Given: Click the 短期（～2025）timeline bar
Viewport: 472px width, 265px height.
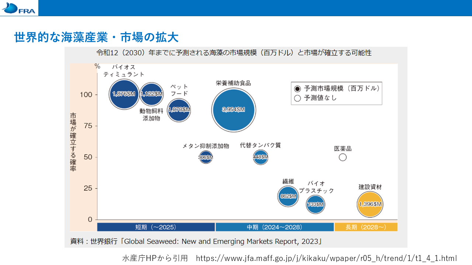Looking at the screenshot, I should click(156, 227).
